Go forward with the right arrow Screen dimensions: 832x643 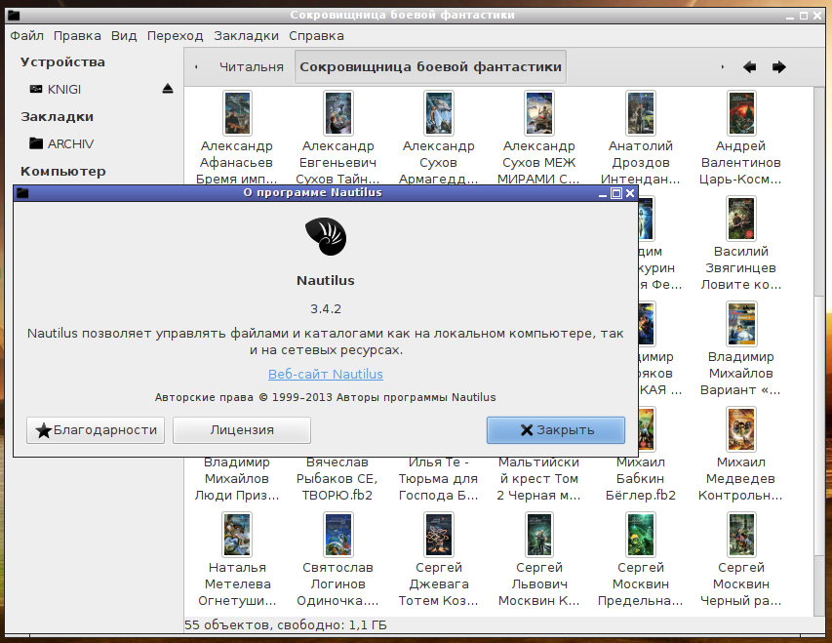778,67
